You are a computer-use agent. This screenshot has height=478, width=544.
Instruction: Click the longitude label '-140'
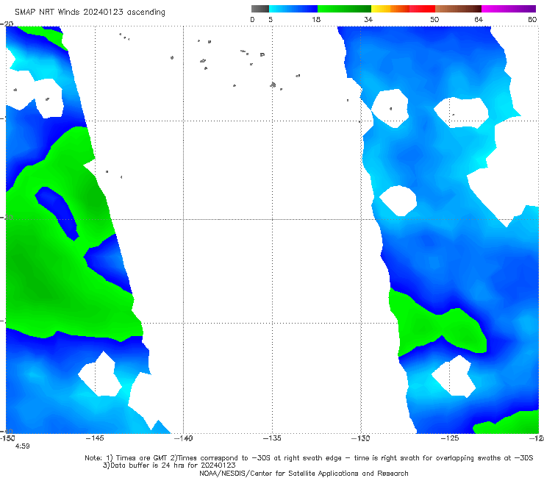[x=183, y=438]
